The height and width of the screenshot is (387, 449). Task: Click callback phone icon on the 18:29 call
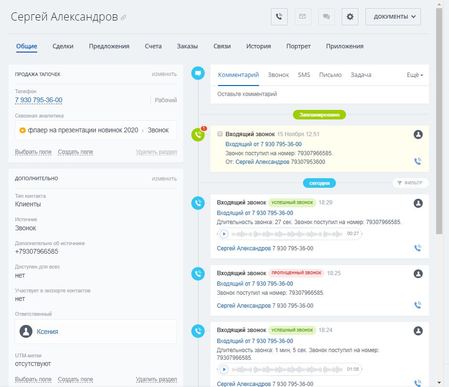click(418, 248)
